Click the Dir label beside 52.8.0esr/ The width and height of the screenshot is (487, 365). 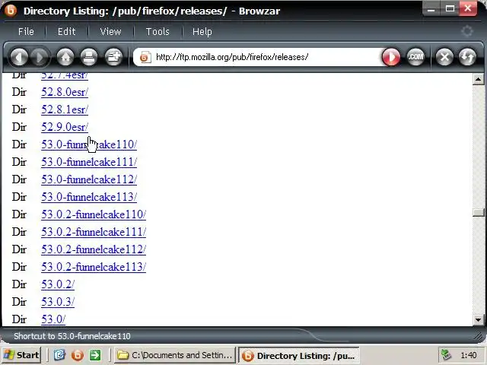19,92
